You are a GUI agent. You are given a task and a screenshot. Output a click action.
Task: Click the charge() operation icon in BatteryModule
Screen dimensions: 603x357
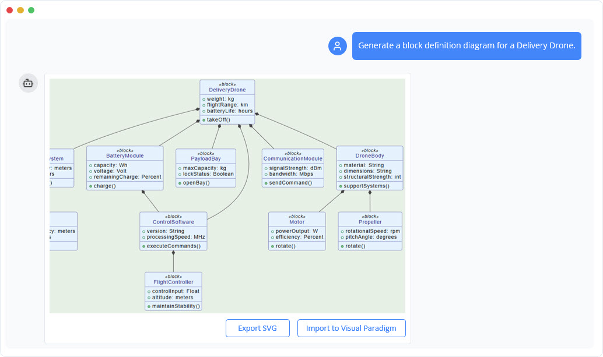click(x=90, y=185)
